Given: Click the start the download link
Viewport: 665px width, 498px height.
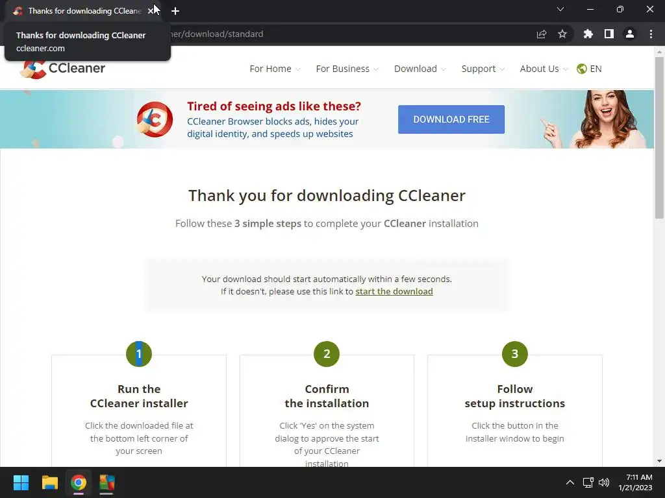Looking at the screenshot, I should coord(394,291).
